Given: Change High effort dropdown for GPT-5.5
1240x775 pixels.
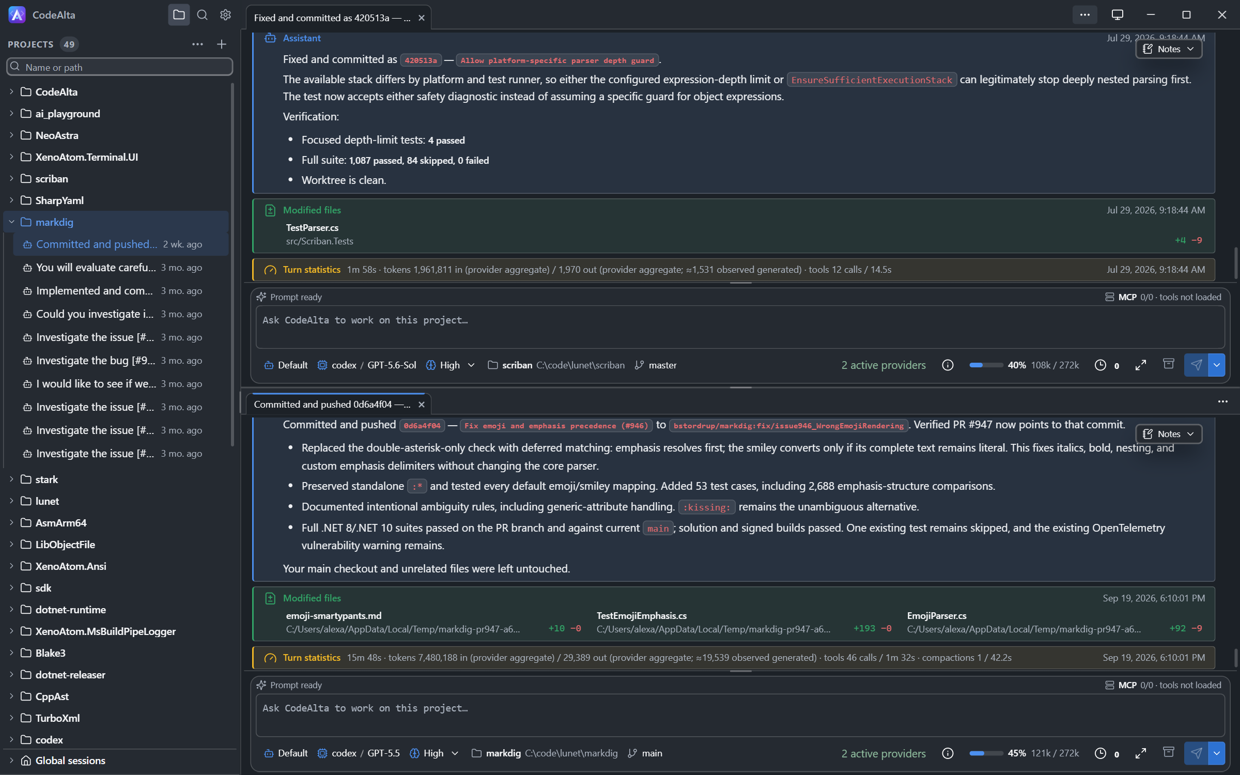Looking at the screenshot, I should point(434,753).
